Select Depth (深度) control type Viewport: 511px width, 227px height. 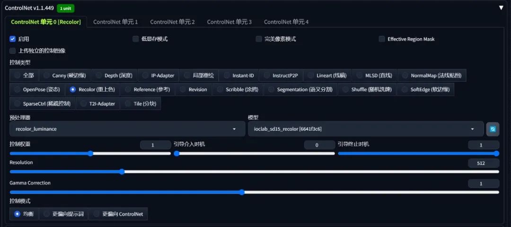[x=115, y=76]
